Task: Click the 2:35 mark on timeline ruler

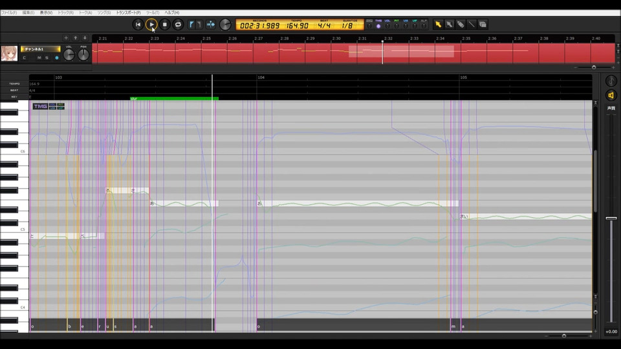Action: tap(466, 38)
